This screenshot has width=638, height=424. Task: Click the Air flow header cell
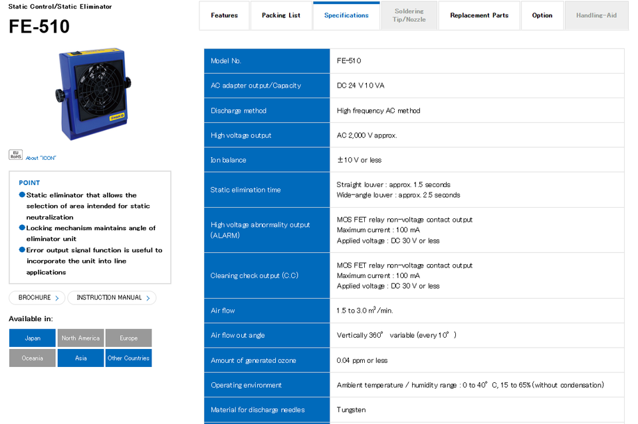tap(267, 311)
